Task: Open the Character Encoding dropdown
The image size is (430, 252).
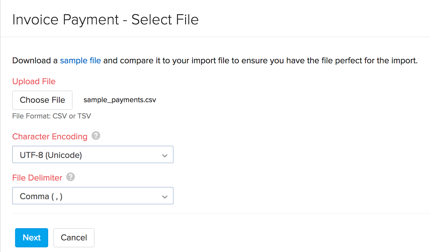Action: (93, 154)
